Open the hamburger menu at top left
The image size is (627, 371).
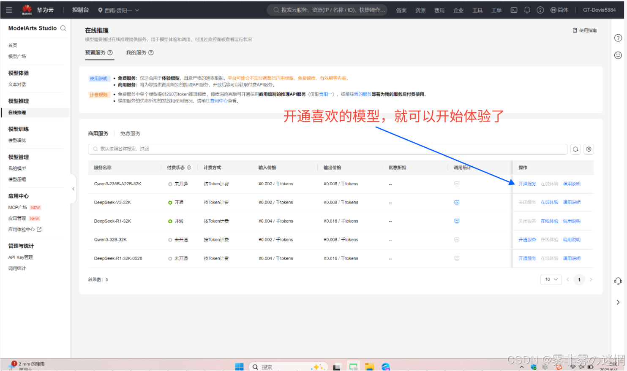[x=9, y=10]
